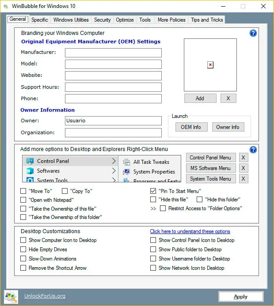
Task: Switch to Tips and Tricks tab
Action: 207,20
